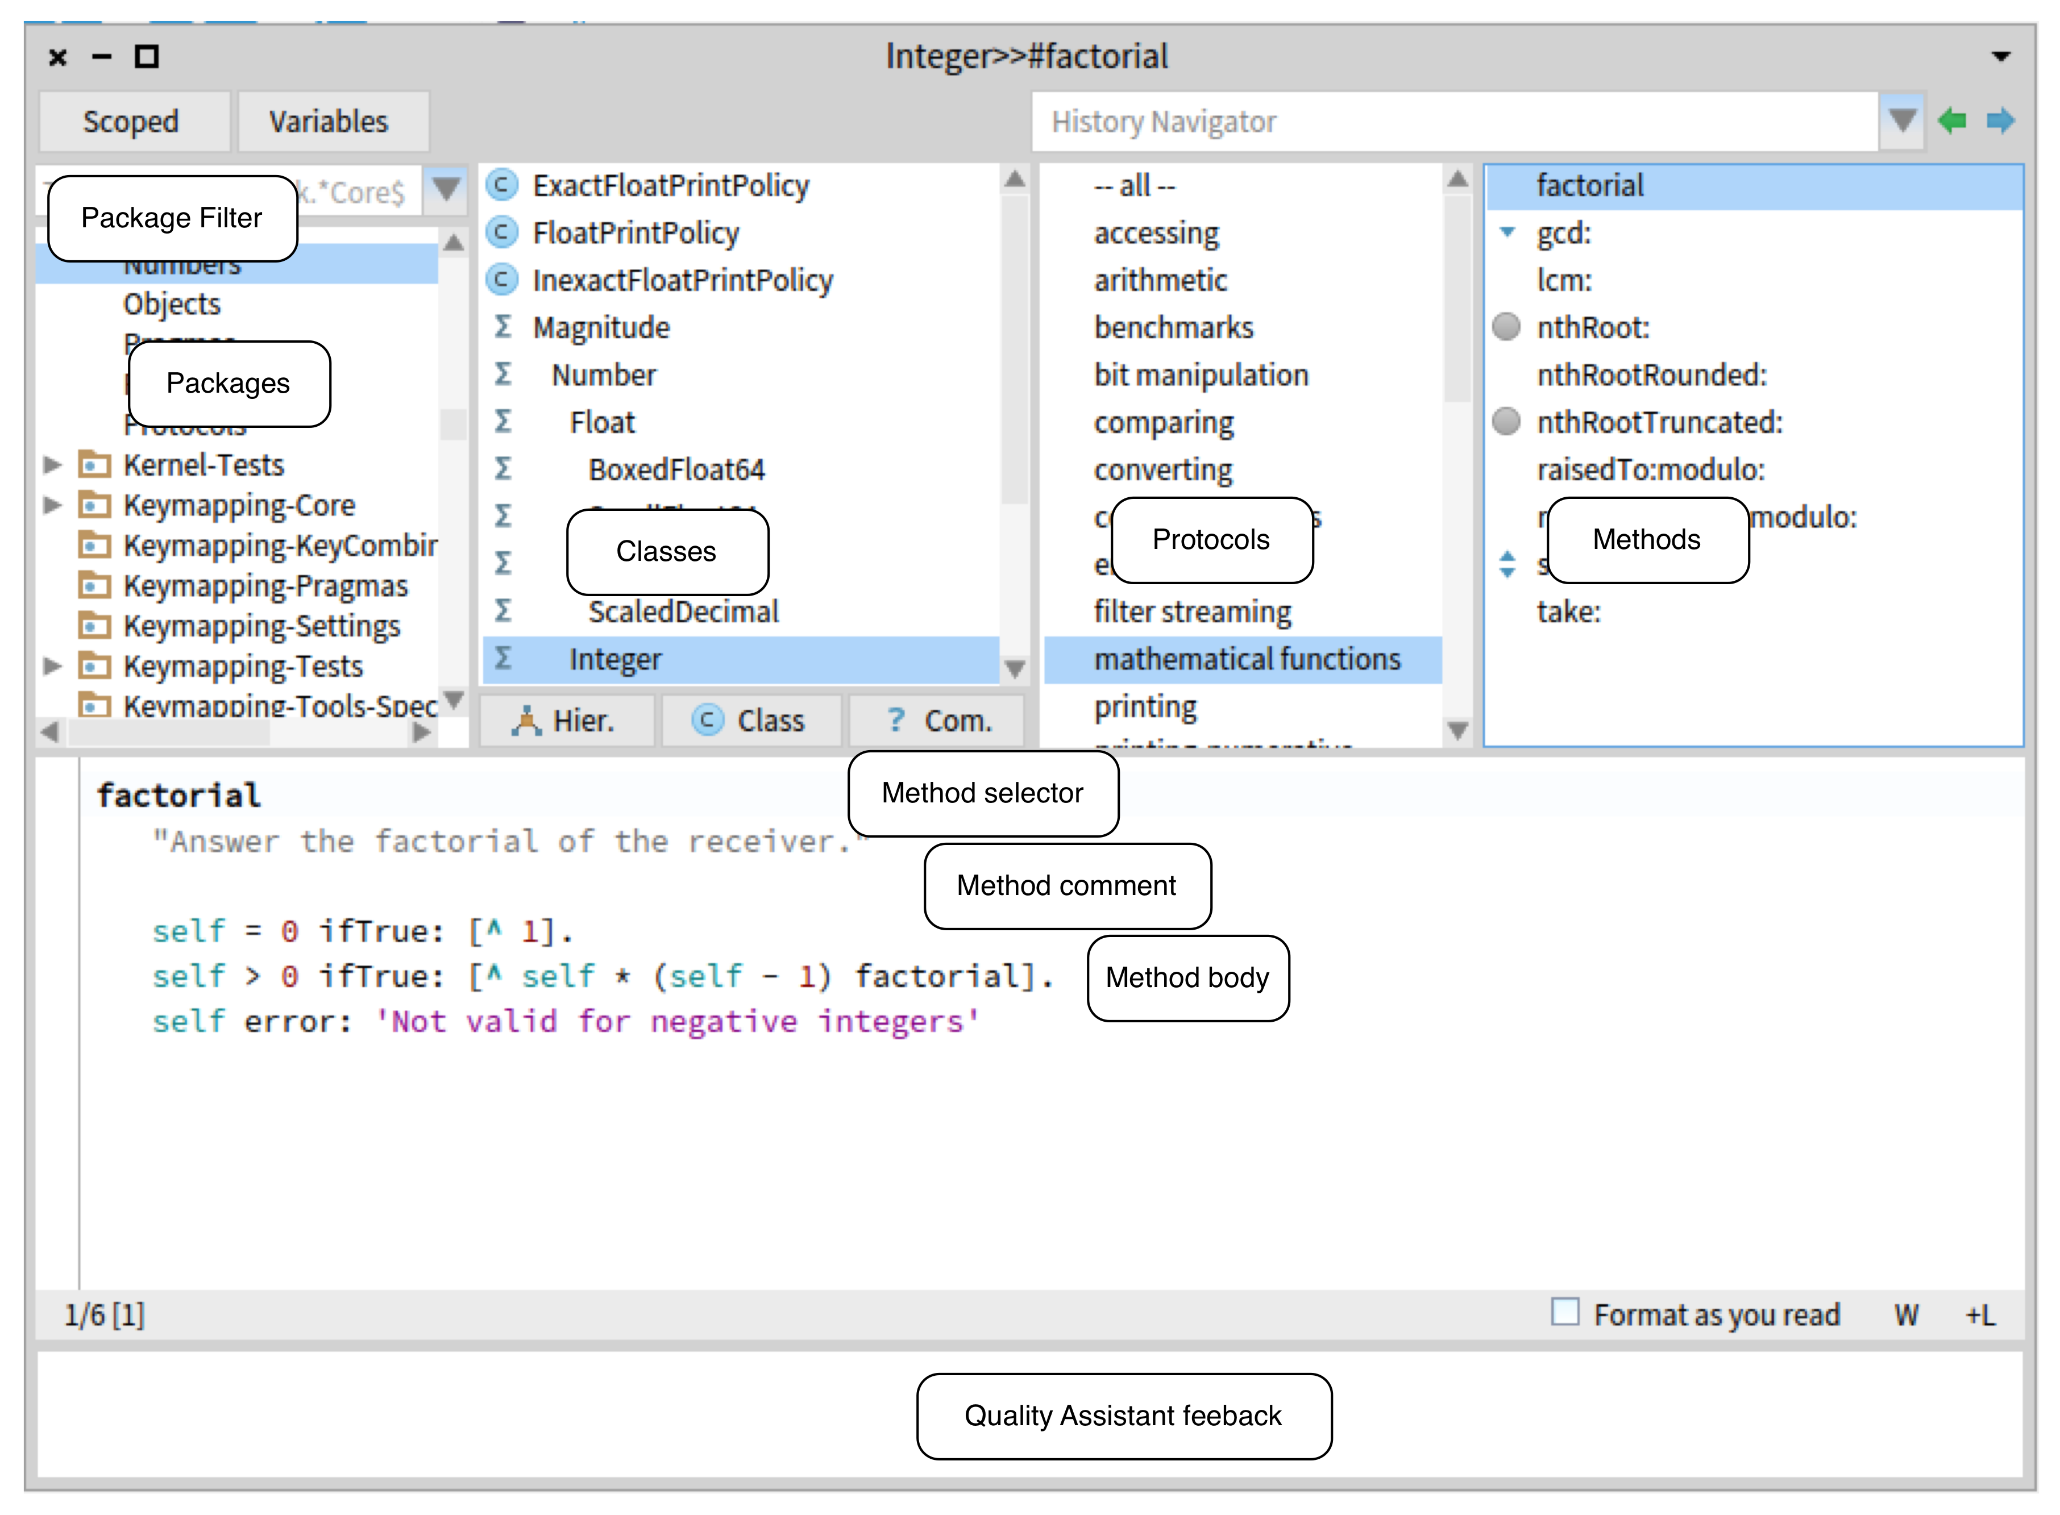Click Keymapping-Pragmas package folder icon
2060x1515 pixels.
(94, 585)
